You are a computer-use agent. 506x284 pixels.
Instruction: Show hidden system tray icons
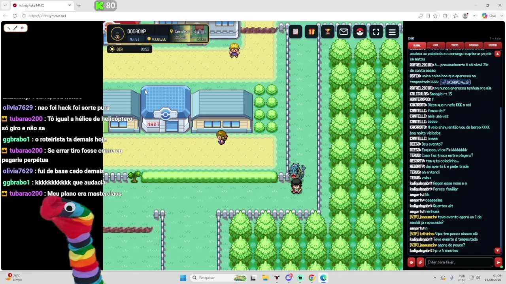(435, 278)
